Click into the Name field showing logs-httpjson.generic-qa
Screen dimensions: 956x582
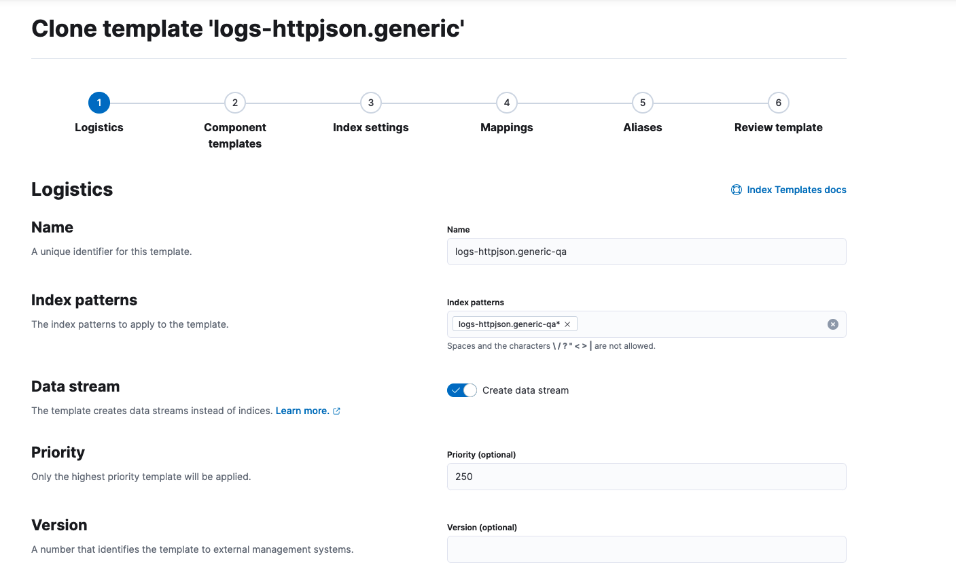(x=646, y=251)
